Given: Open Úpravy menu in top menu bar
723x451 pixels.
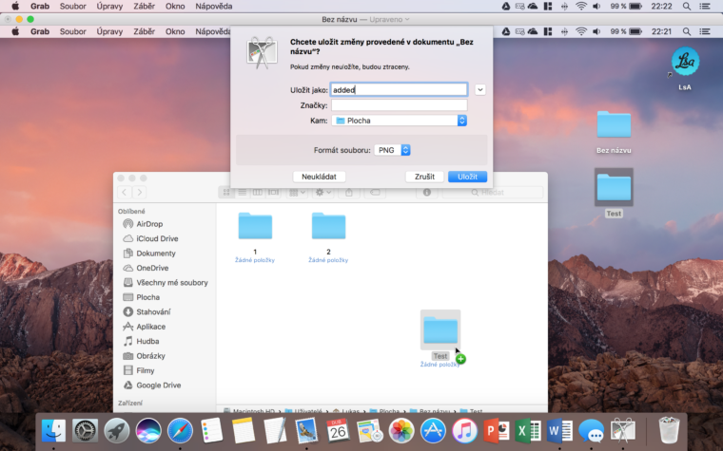Looking at the screenshot, I should pyautogui.click(x=109, y=7).
